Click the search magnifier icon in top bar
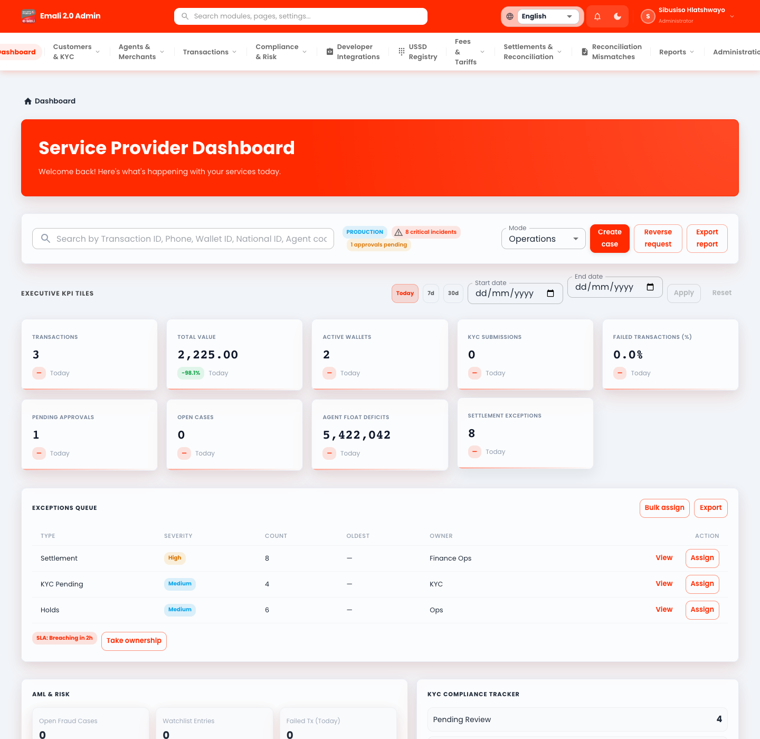Viewport: 760px width, 739px height. [185, 16]
